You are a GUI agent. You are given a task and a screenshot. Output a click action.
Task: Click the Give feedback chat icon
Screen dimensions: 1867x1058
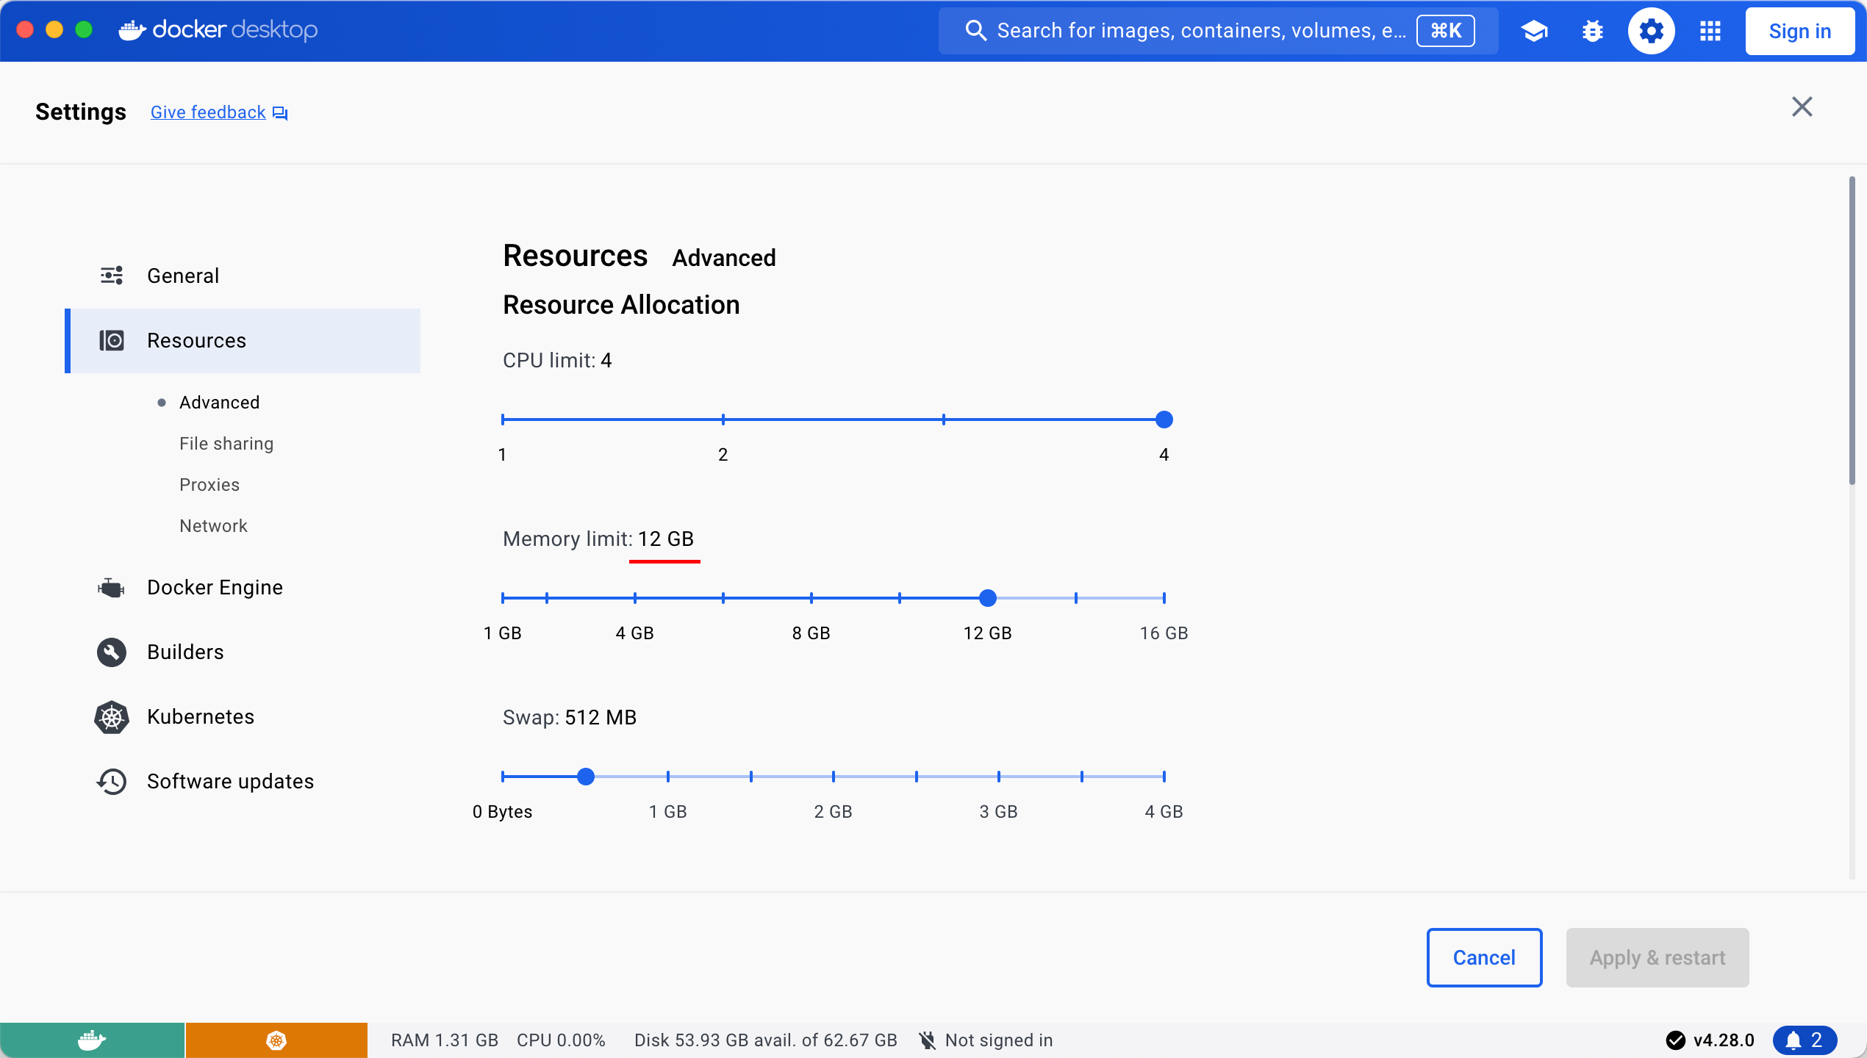[280, 112]
